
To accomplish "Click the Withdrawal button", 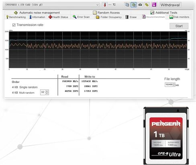I will point(170,5).
